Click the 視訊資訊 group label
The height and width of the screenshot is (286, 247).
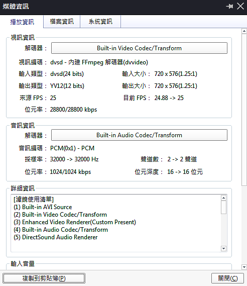click(23, 38)
